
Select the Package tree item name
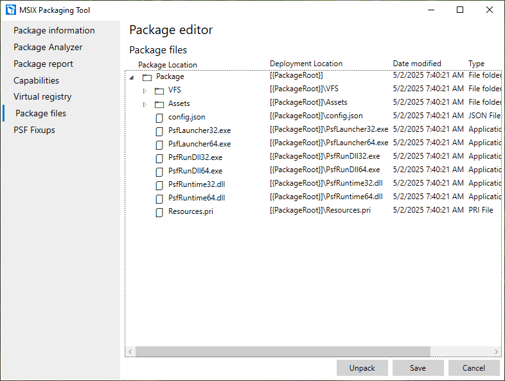[x=170, y=76]
